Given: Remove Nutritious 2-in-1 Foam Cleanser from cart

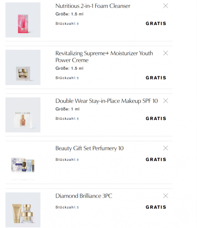Looking at the screenshot, I should click(165, 6).
